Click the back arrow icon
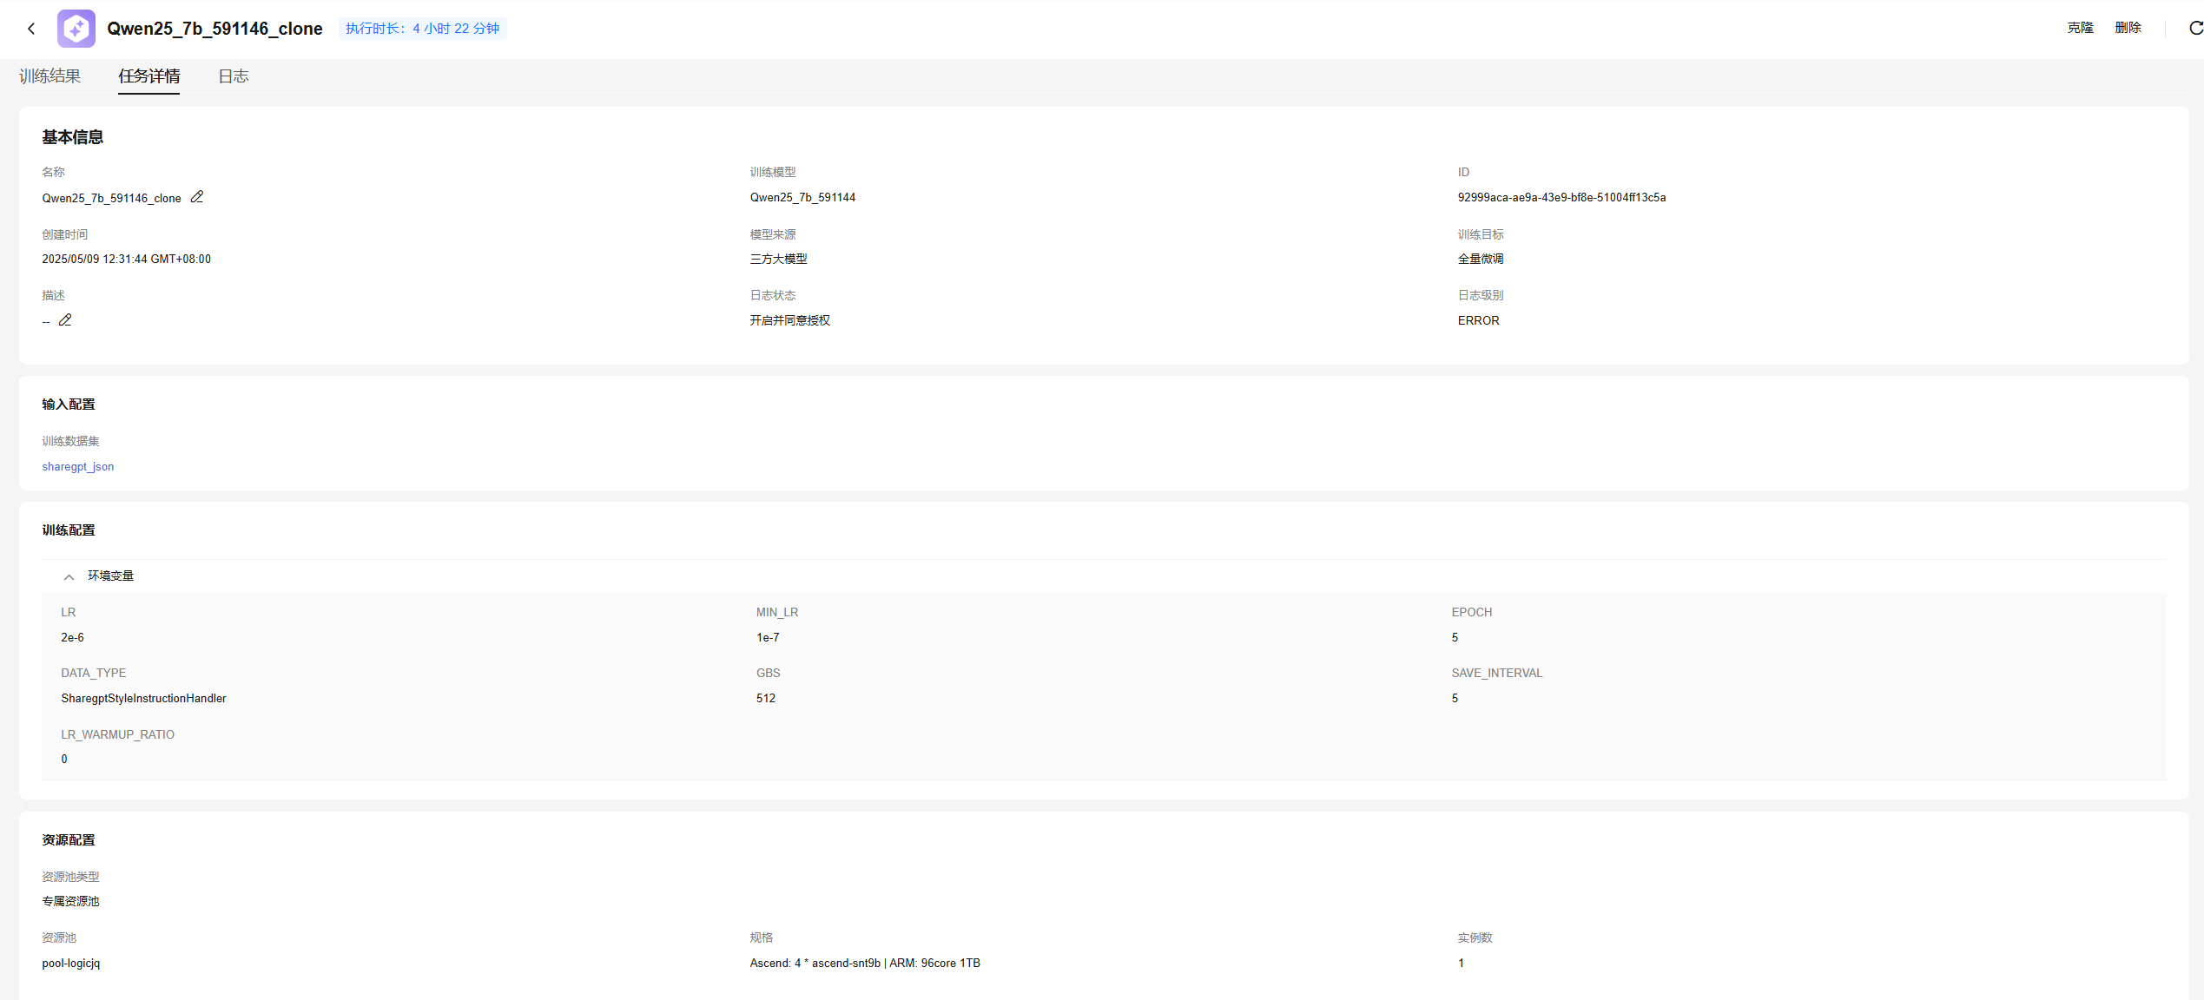Image resolution: width=2204 pixels, height=1000 pixels. click(x=31, y=29)
